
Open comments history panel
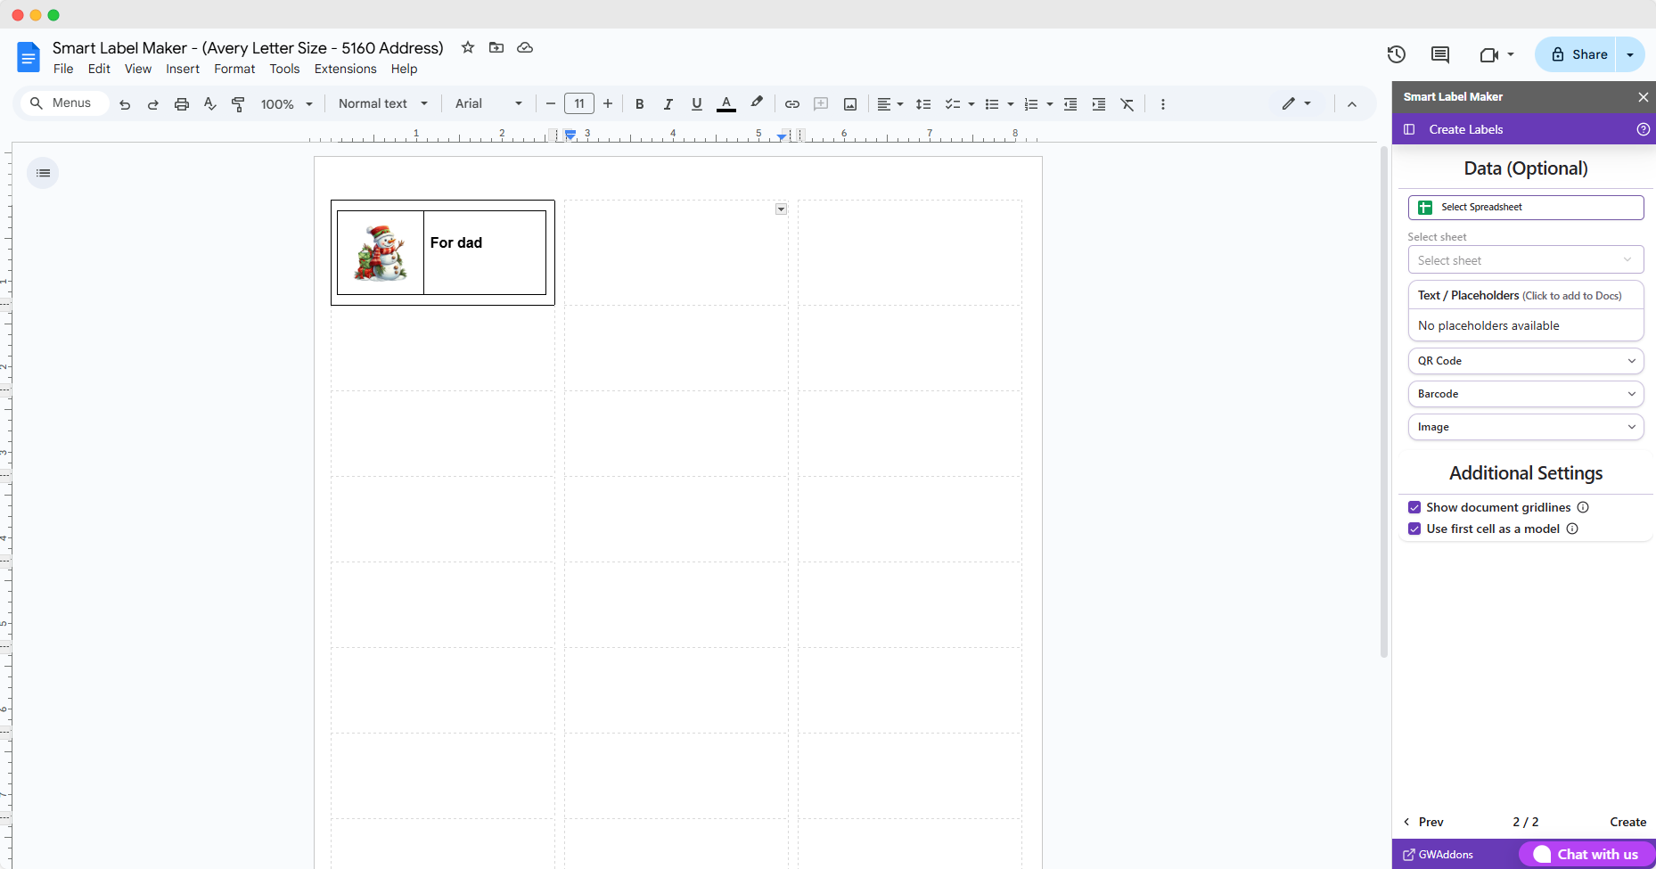pyautogui.click(x=1440, y=54)
